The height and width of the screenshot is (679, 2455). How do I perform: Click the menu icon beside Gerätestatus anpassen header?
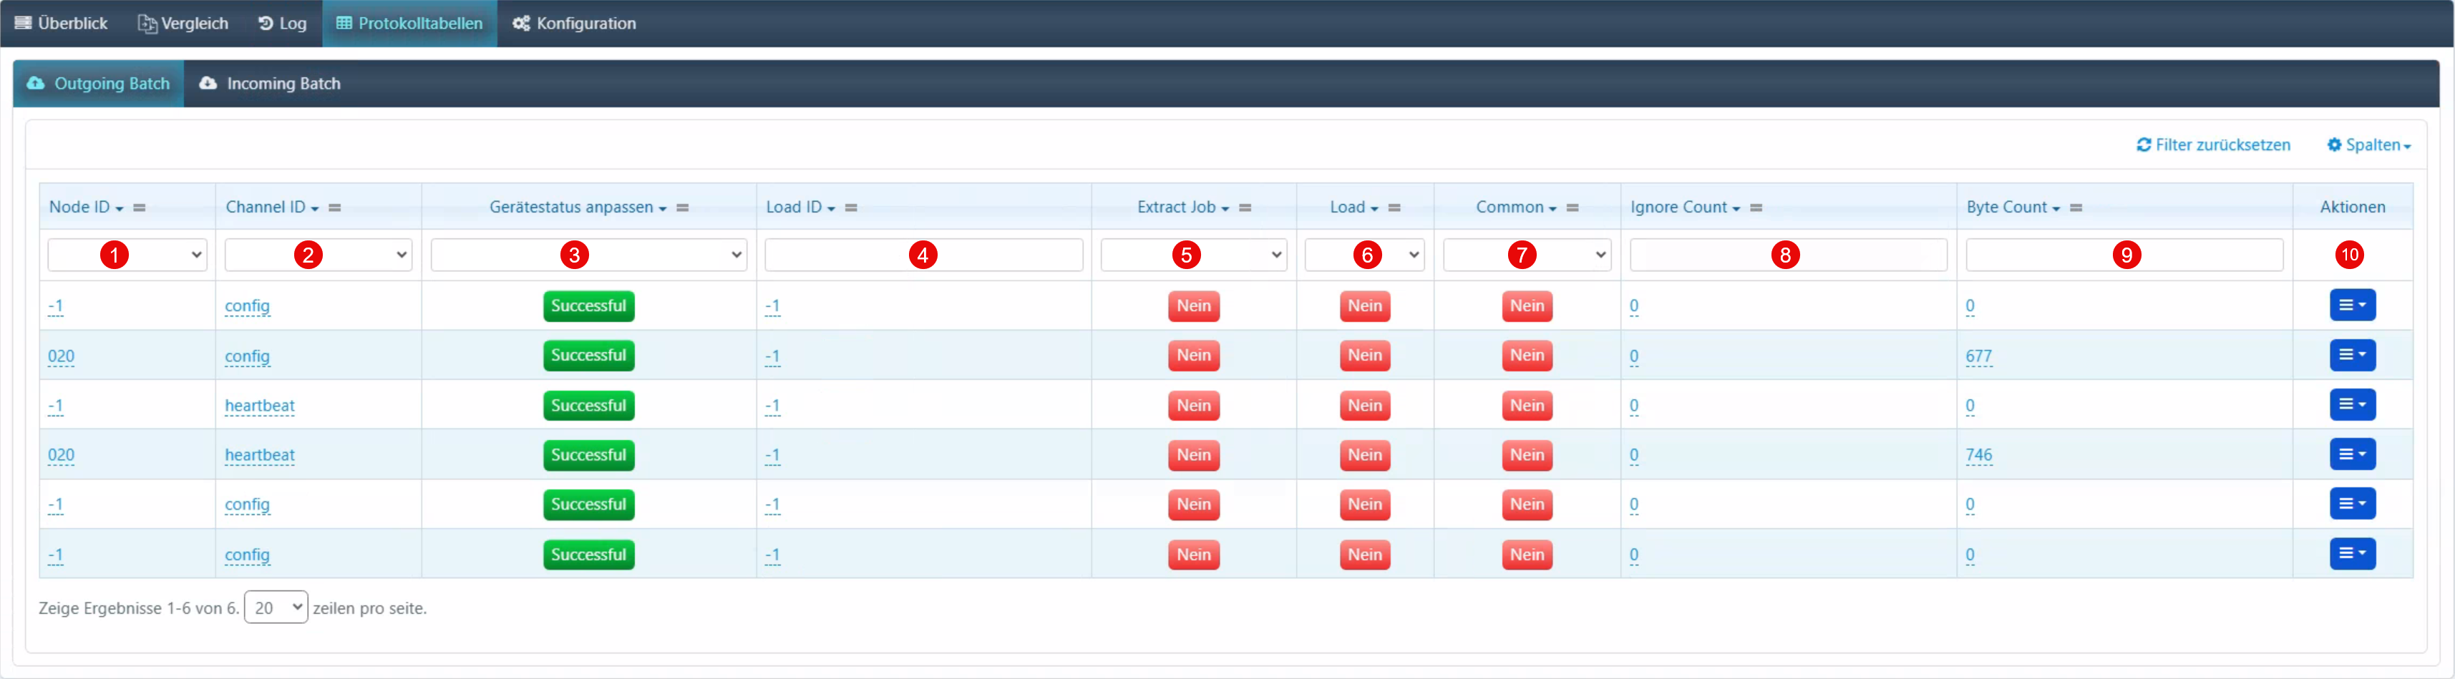coord(682,207)
